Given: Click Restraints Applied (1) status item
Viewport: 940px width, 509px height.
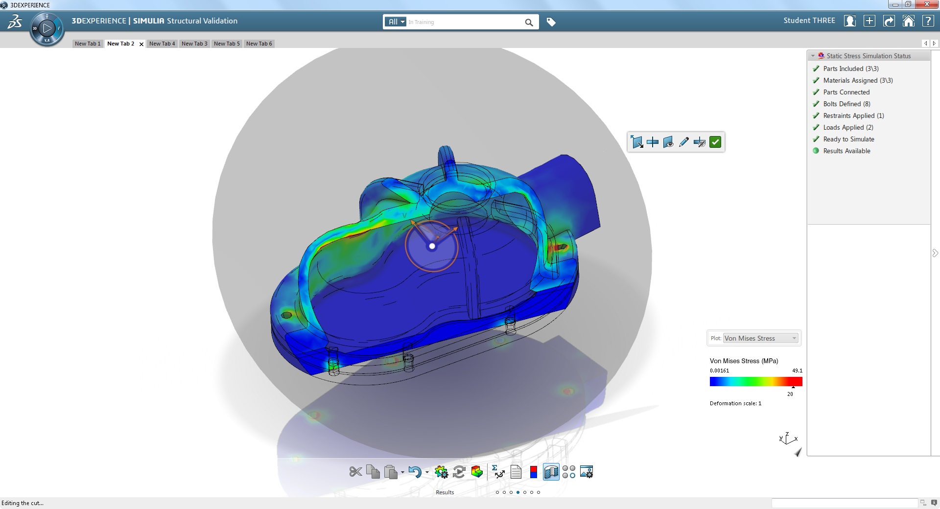Looking at the screenshot, I should click(x=853, y=116).
